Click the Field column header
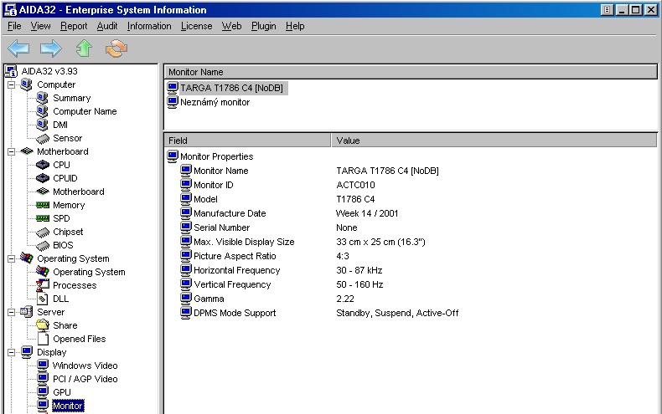The height and width of the screenshot is (414, 662). (246, 141)
